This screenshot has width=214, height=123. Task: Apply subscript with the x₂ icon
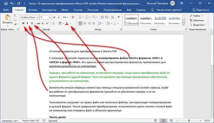43,23
